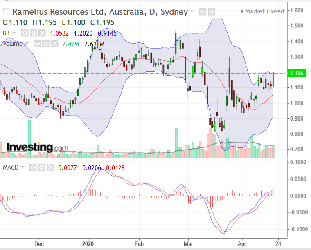Open MACD indicator settings gear
This screenshot has height=250, width=311.
(x=42, y=167)
